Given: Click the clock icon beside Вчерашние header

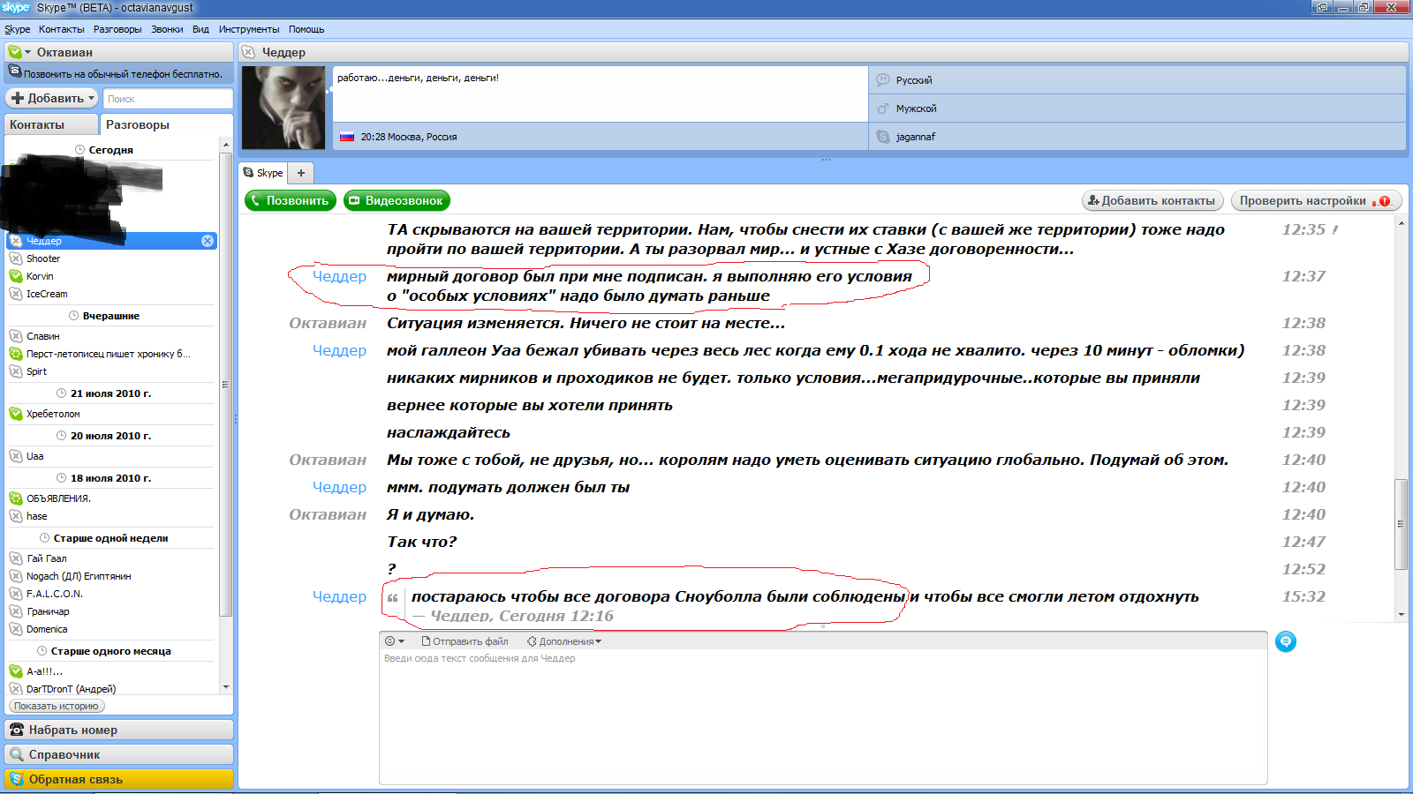Looking at the screenshot, I should 74,316.
